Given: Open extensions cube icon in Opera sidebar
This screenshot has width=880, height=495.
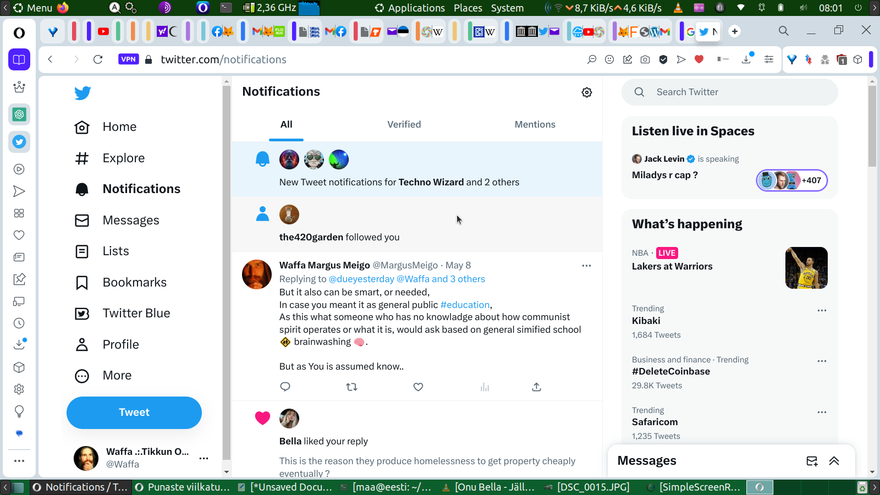Looking at the screenshot, I should click(19, 367).
